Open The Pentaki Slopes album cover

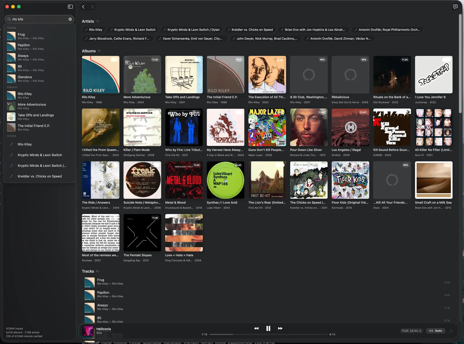[x=142, y=233]
